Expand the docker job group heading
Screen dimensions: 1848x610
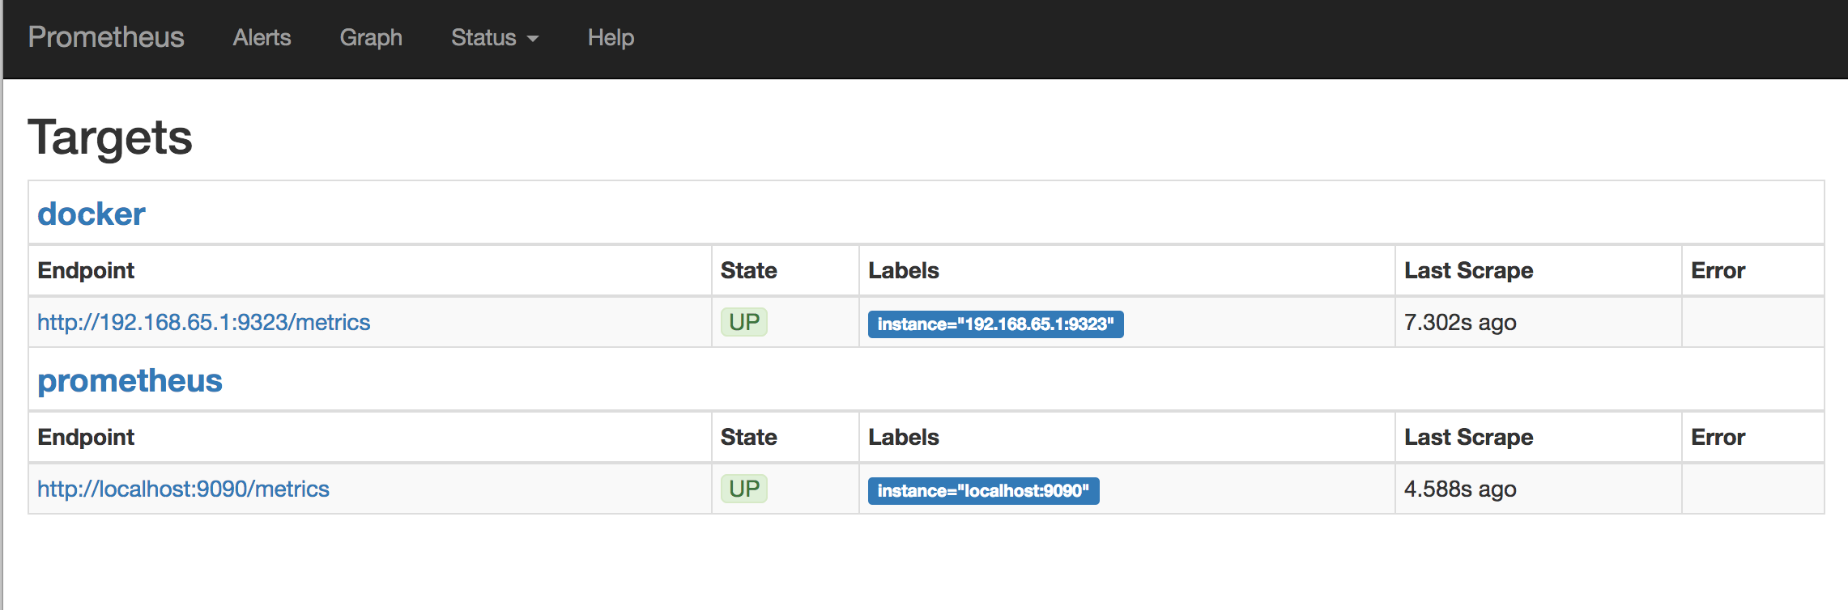91,214
